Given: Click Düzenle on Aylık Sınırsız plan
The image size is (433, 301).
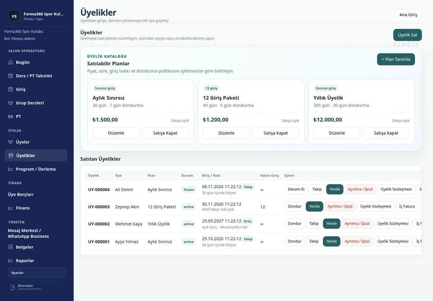Looking at the screenshot, I should click(x=116, y=133).
